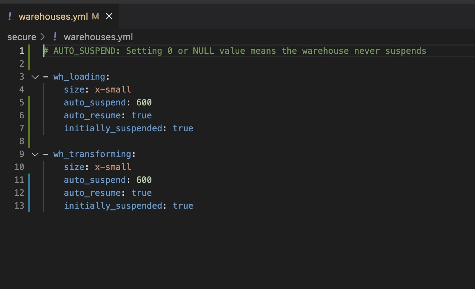Image resolution: width=475 pixels, height=289 pixels.
Task: Click the green added-lines marker at line 5
Action: pos(29,103)
